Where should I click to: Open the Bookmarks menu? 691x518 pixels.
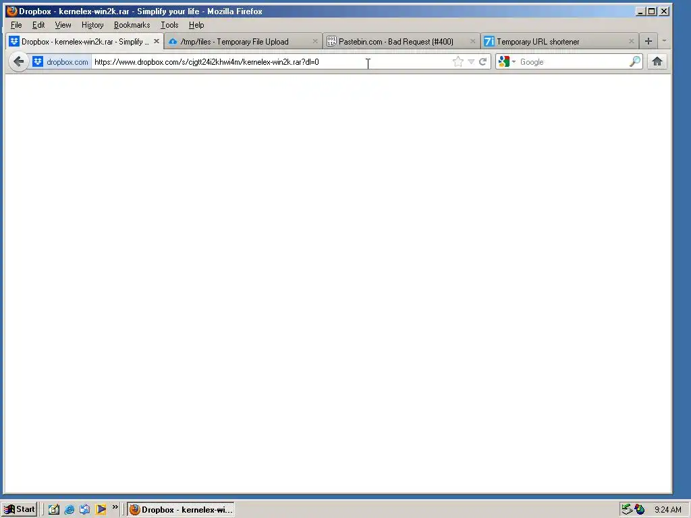(132, 25)
